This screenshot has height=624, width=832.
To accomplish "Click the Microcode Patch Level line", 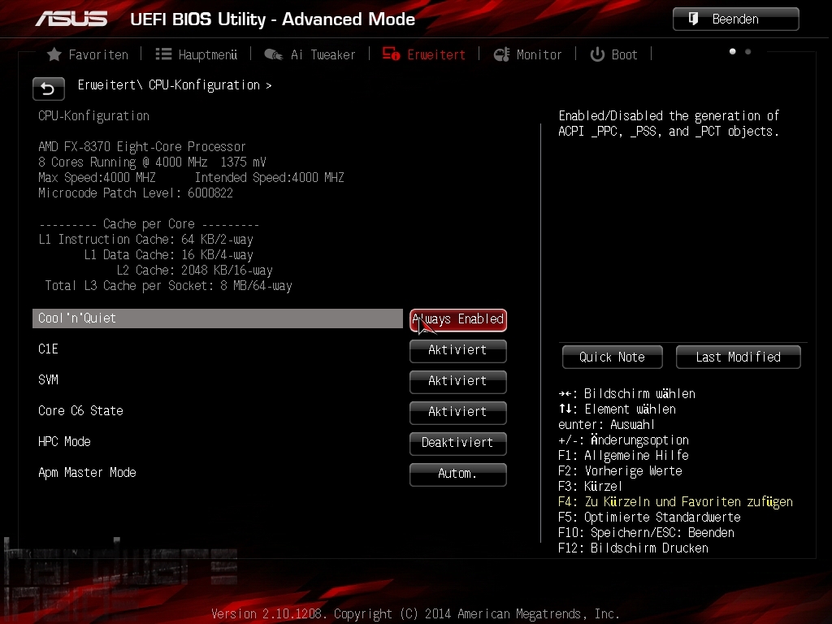I will coord(136,193).
